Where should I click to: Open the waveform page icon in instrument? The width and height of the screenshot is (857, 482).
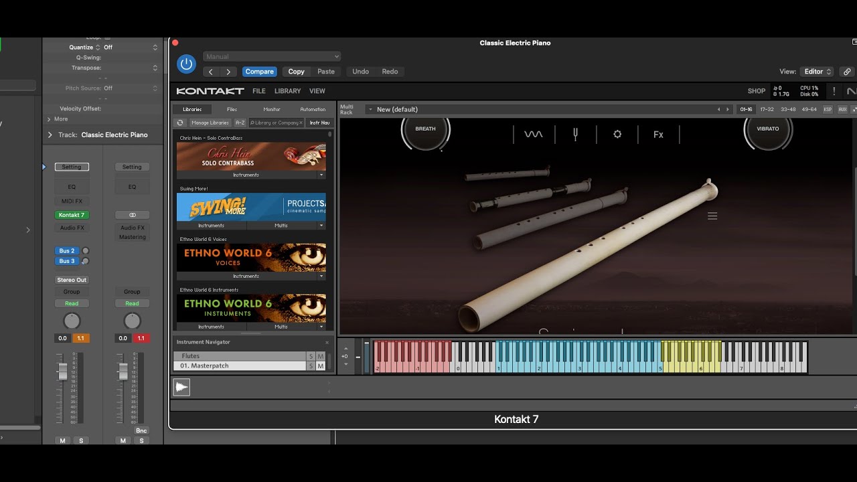coord(534,134)
